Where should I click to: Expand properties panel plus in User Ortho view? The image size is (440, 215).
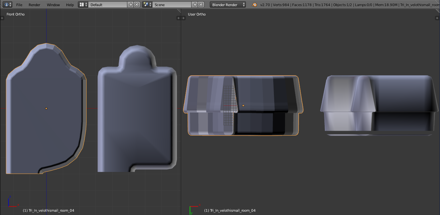[x=437, y=18]
